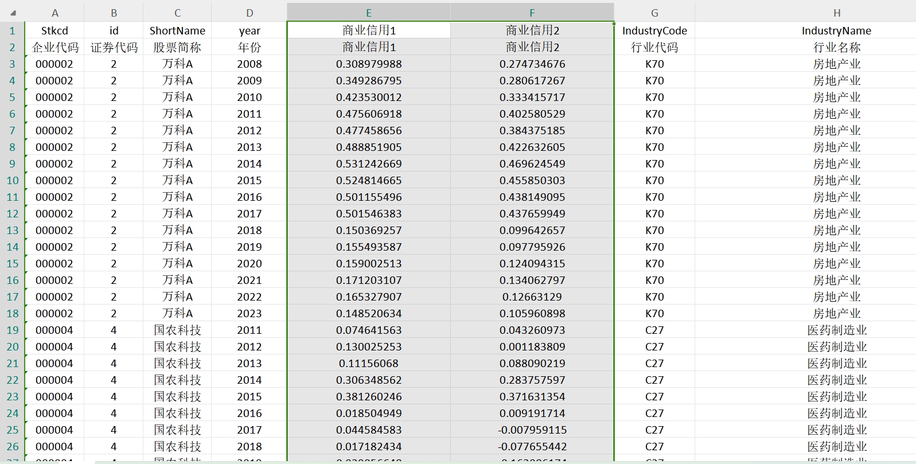This screenshot has width=916, height=464.
Task: Click value 0.097795926
Action: tap(532, 247)
